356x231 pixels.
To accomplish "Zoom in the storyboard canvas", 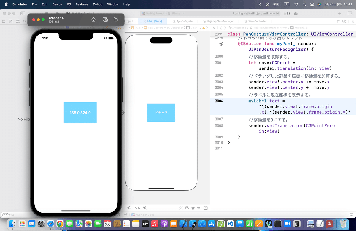I will [145, 208].
